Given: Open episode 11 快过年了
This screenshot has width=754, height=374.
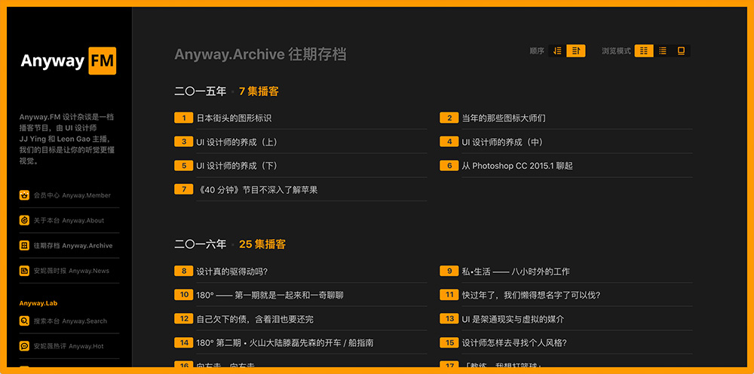Looking at the screenshot, I should pyautogui.click(x=566, y=295).
